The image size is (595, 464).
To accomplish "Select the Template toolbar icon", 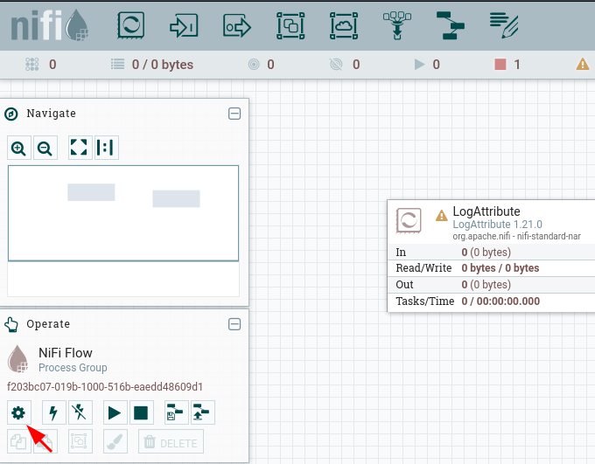I will [451, 26].
